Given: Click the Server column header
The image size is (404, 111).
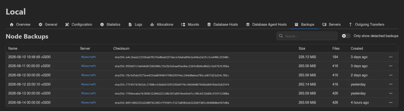Looking at the screenshot, I should coord(85,48).
